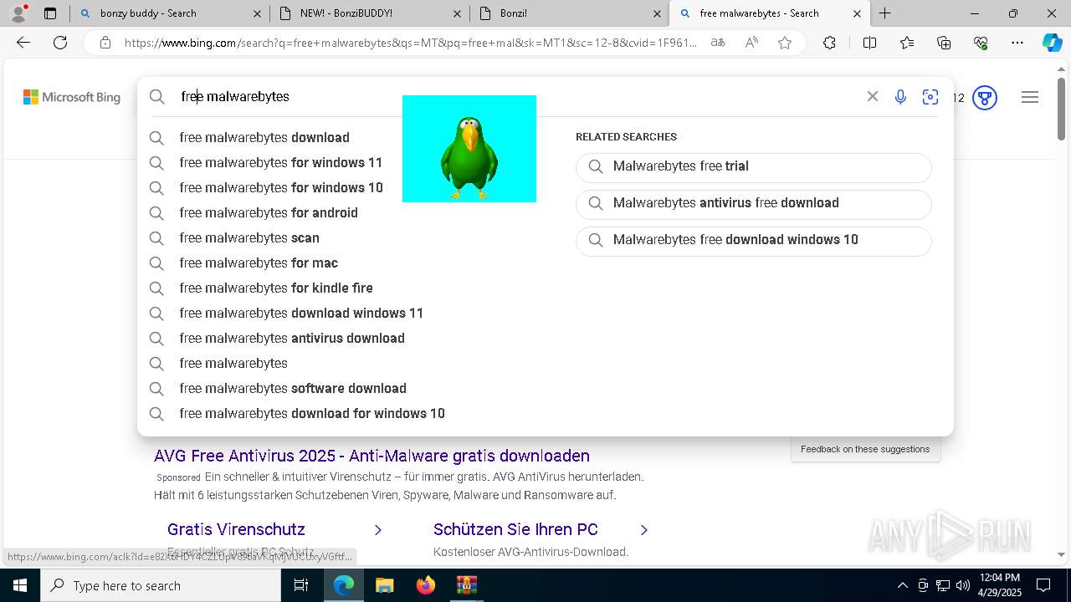
Task: Select related search 'Malwarebytes free trial'
Action: pos(753,166)
